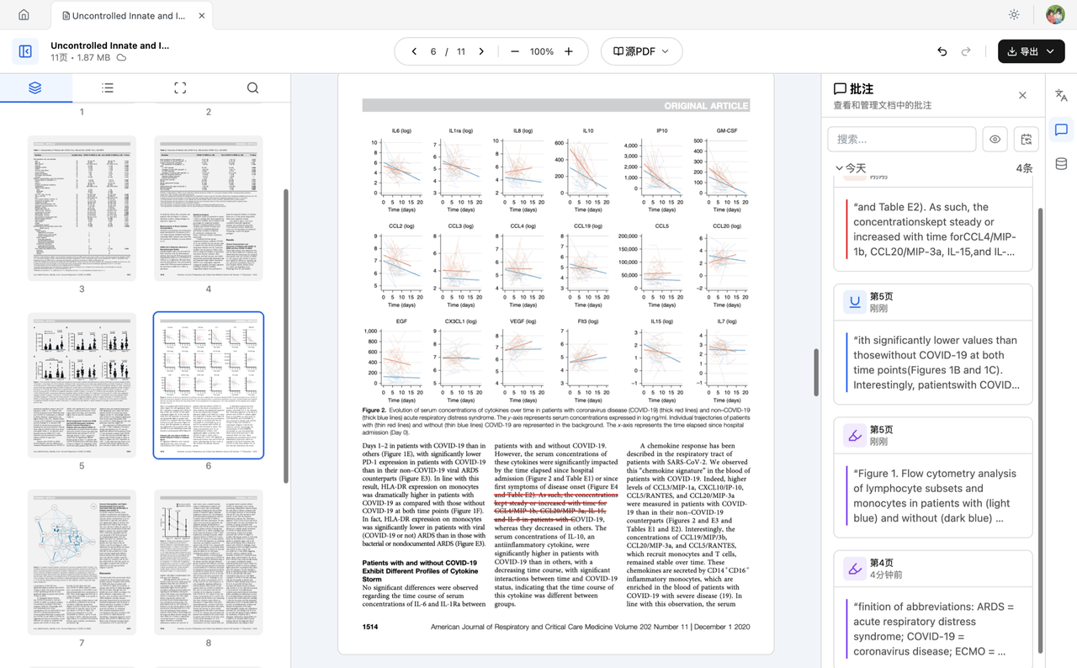Toggle annotation visibility eye icon
The image size is (1077, 668).
tap(995, 140)
